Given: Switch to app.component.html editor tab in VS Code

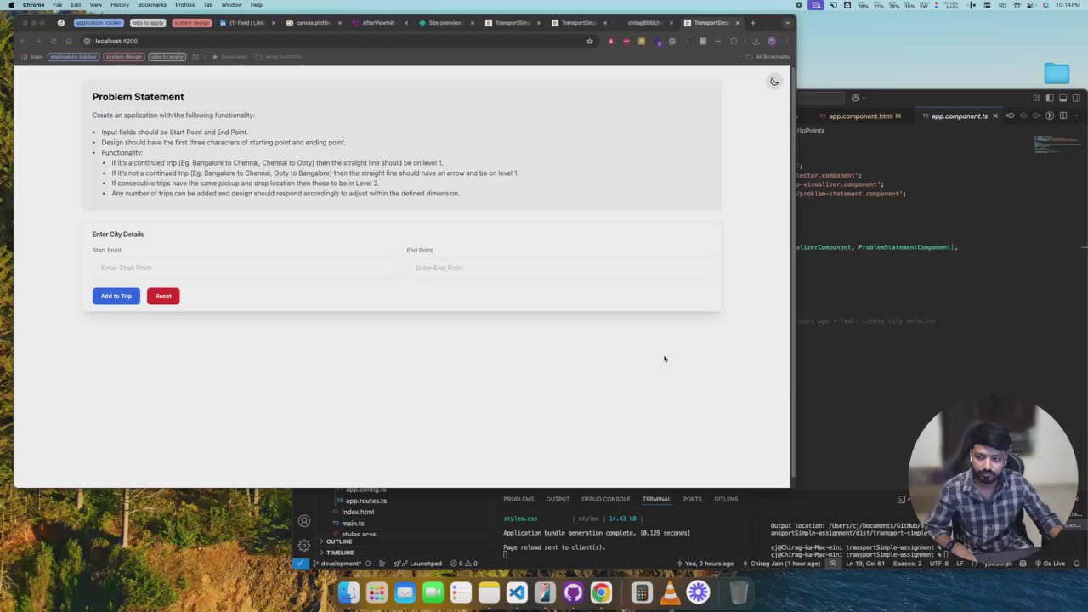Looking at the screenshot, I should (861, 116).
